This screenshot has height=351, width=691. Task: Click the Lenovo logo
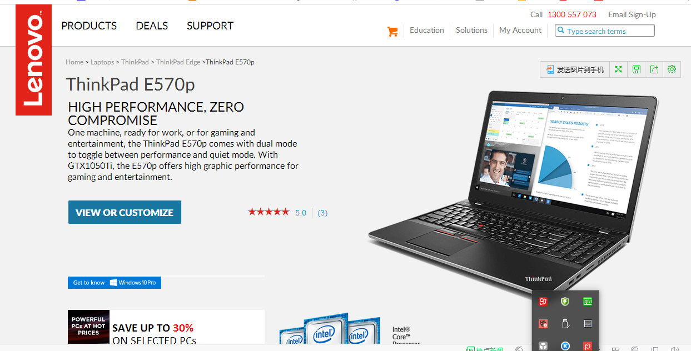pos(33,60)
